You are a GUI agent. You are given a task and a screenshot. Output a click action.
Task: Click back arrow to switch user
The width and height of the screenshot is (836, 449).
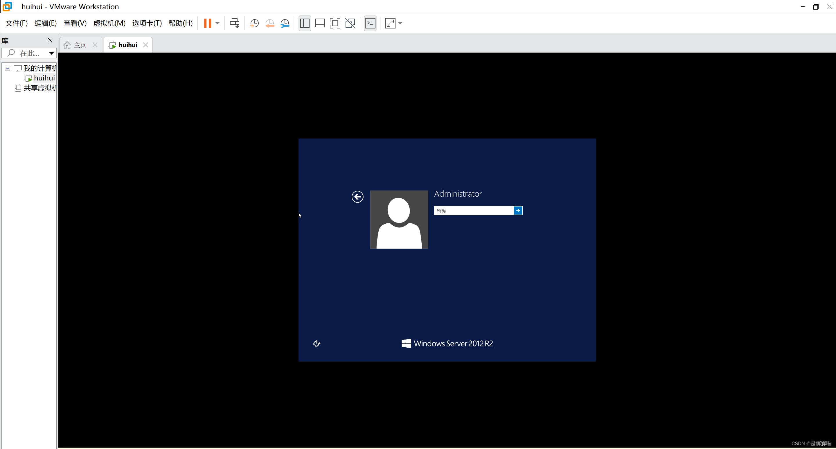click(357, 196)
